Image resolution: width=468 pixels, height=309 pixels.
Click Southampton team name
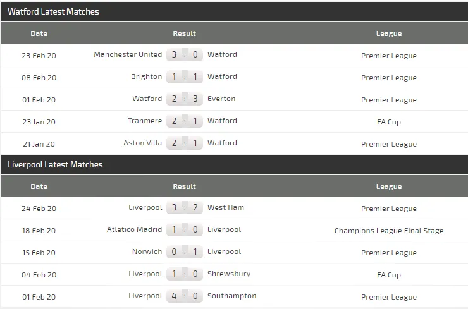tap(231, 296)
